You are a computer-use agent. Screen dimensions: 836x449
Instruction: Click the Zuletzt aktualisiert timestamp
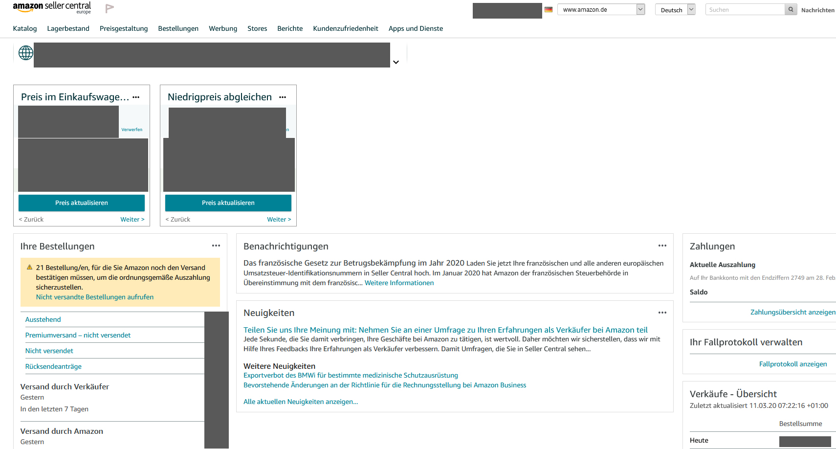click(759, 405)
